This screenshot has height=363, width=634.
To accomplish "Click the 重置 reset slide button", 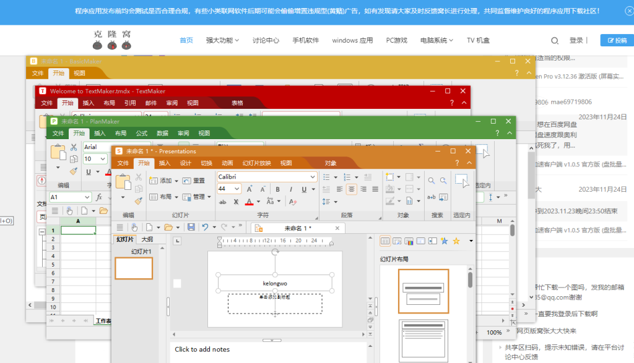I will 194,181.
